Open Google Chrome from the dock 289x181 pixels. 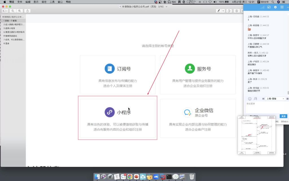pyautogui.click(x=130, y=177)
